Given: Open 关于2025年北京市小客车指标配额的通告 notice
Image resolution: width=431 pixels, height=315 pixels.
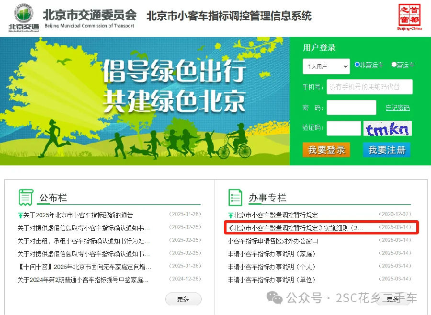Looking at the screenshot, I should (78, 215).
